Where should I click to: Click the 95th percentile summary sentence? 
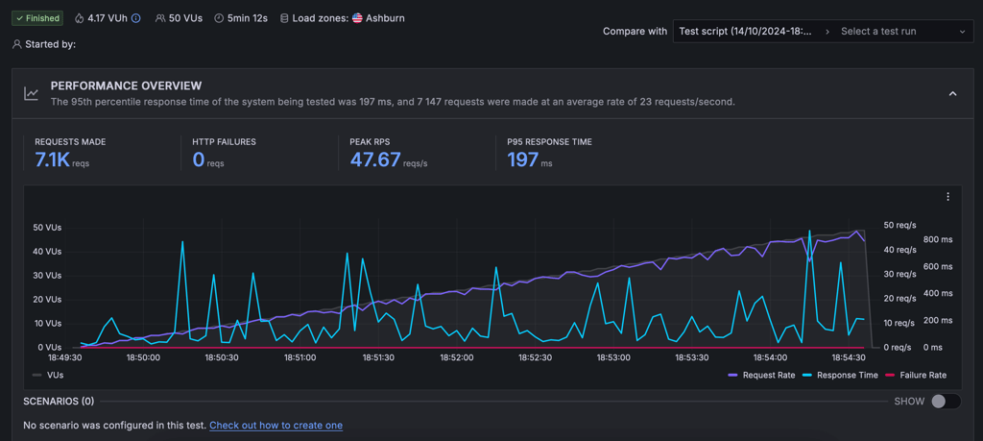(x=393, y=102)
